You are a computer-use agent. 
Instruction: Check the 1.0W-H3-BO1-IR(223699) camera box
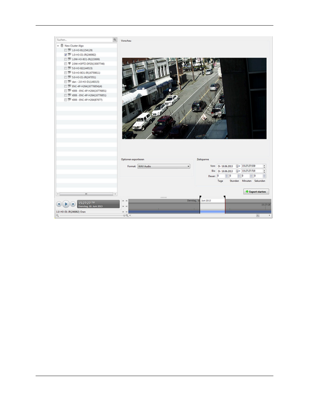coord(66,59)
